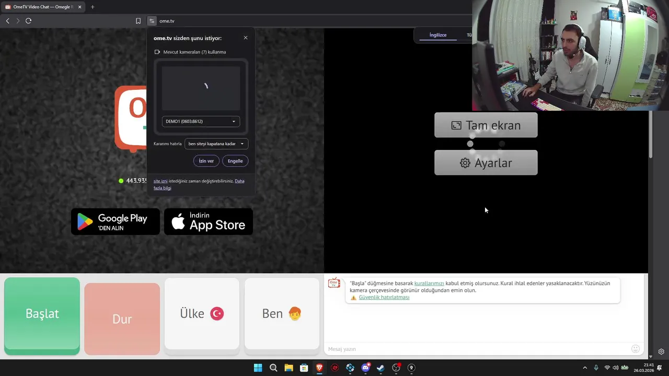Reload the ome.tv page
This screenshot has height=376, width=669.
point(28,21)
